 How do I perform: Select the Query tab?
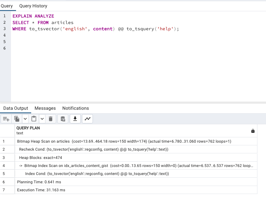(x=7, y=6)
